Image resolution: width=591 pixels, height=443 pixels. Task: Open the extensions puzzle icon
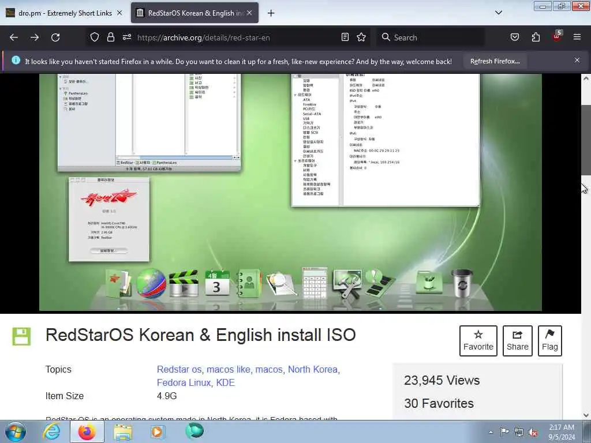(536, 37)
